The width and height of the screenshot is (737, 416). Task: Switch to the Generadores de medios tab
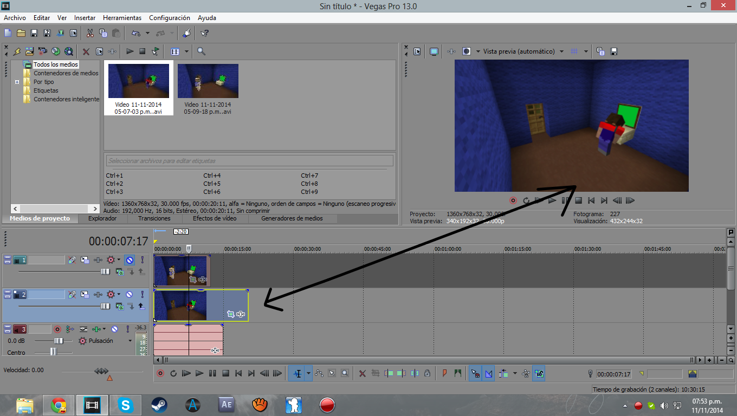coord(292,218)
